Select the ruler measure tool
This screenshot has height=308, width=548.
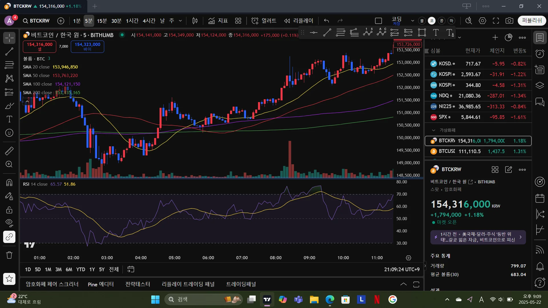pos(9,151)
